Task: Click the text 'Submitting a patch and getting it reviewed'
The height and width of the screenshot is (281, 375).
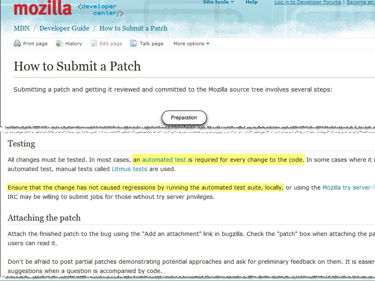Action: pos(83,90)
